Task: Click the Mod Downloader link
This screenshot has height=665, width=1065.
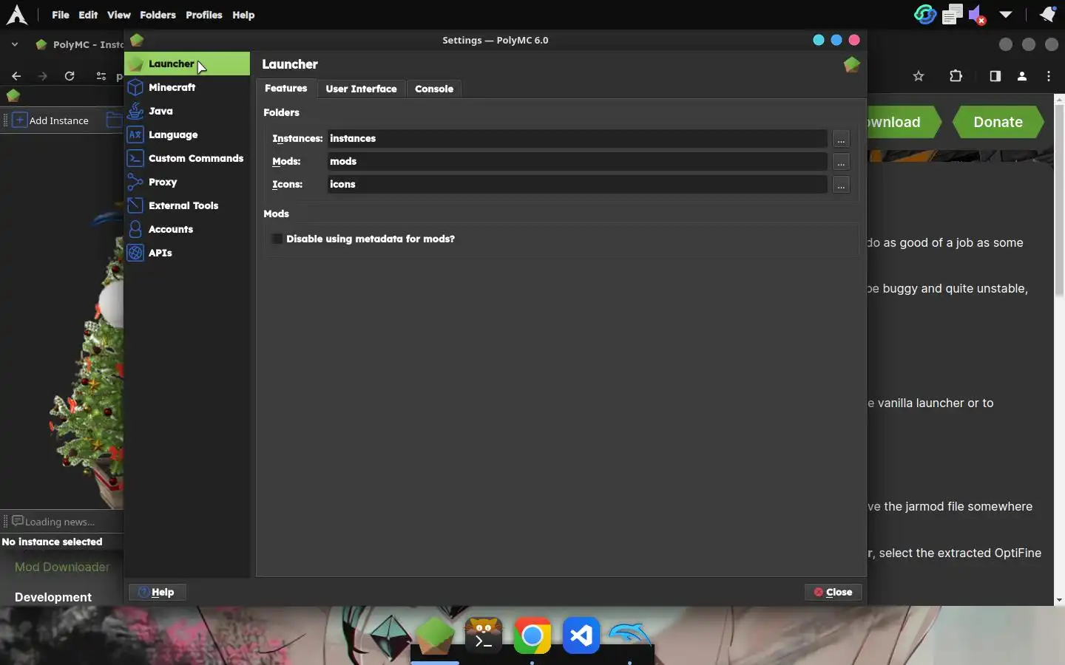Action: [x=62, y=567]
